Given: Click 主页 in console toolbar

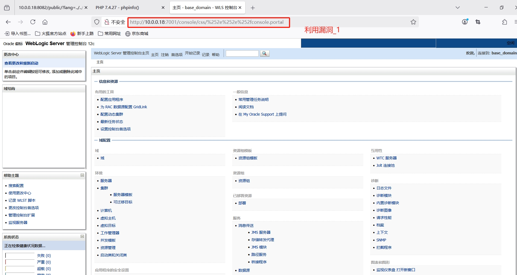Looking at the screenshot, I should pos(155,55).
